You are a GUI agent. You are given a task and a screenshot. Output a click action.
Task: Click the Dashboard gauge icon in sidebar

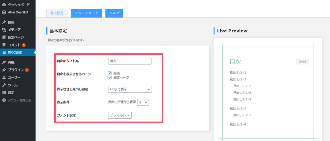[x=4, y=5]
